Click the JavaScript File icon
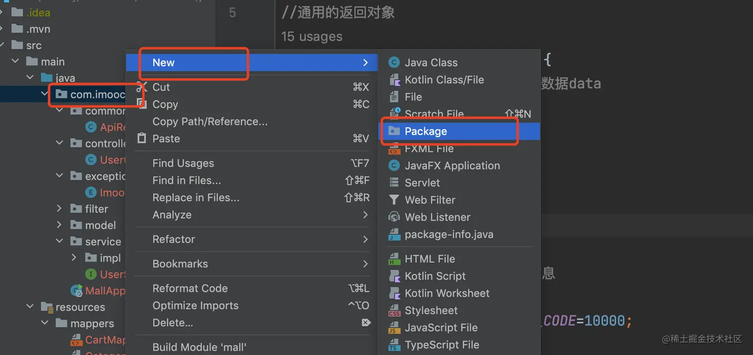The image size is (753, 355). click(394, 328)
